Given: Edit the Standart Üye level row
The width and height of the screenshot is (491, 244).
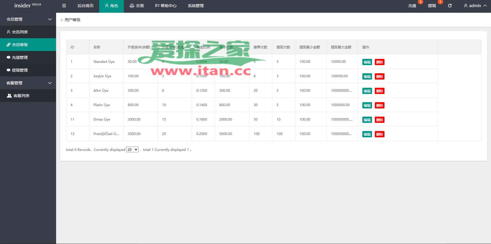Looking at the screenshot, I should pos(367,62).
